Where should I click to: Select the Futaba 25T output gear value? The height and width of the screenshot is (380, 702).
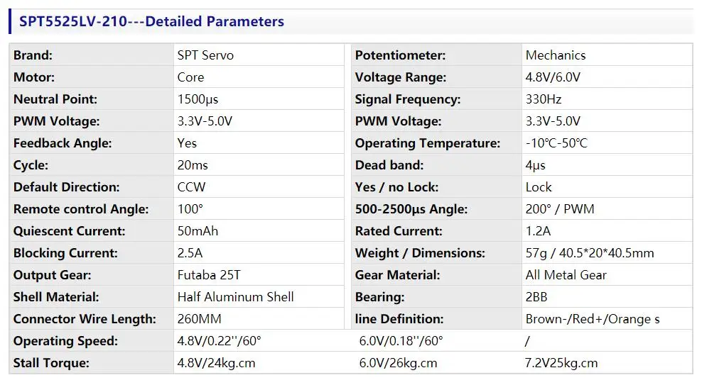point(209,274)
